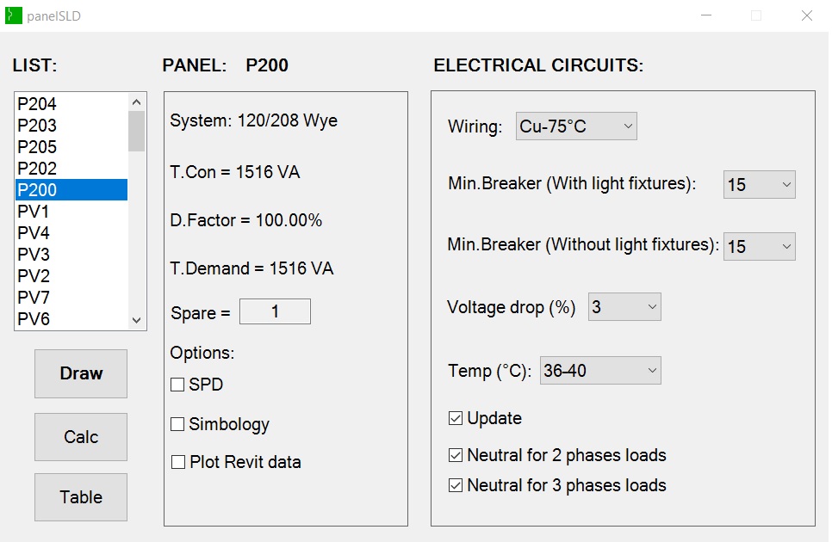Open the Wiring Cu-75°C dropdown

click(576, 126)
